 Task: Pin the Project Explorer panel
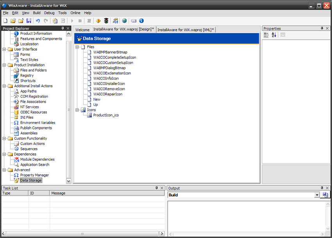point(62,28)
